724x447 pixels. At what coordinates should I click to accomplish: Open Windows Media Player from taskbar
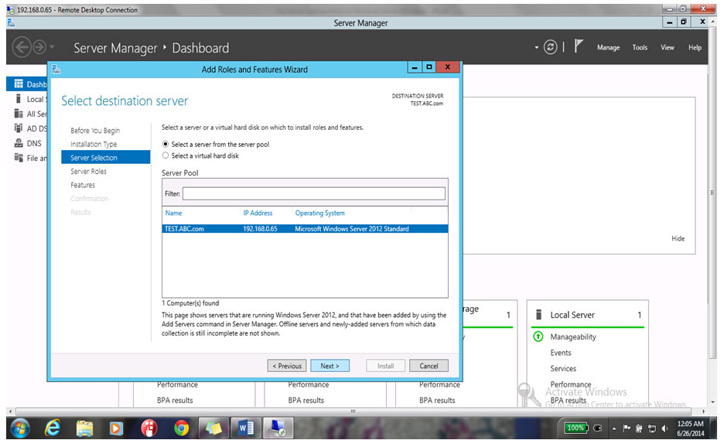[116, 429]
